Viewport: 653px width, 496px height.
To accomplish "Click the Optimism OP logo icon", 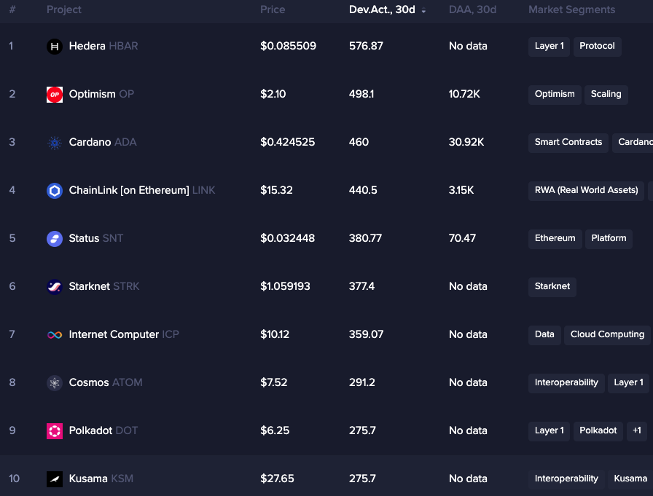I will coord(55,95).
